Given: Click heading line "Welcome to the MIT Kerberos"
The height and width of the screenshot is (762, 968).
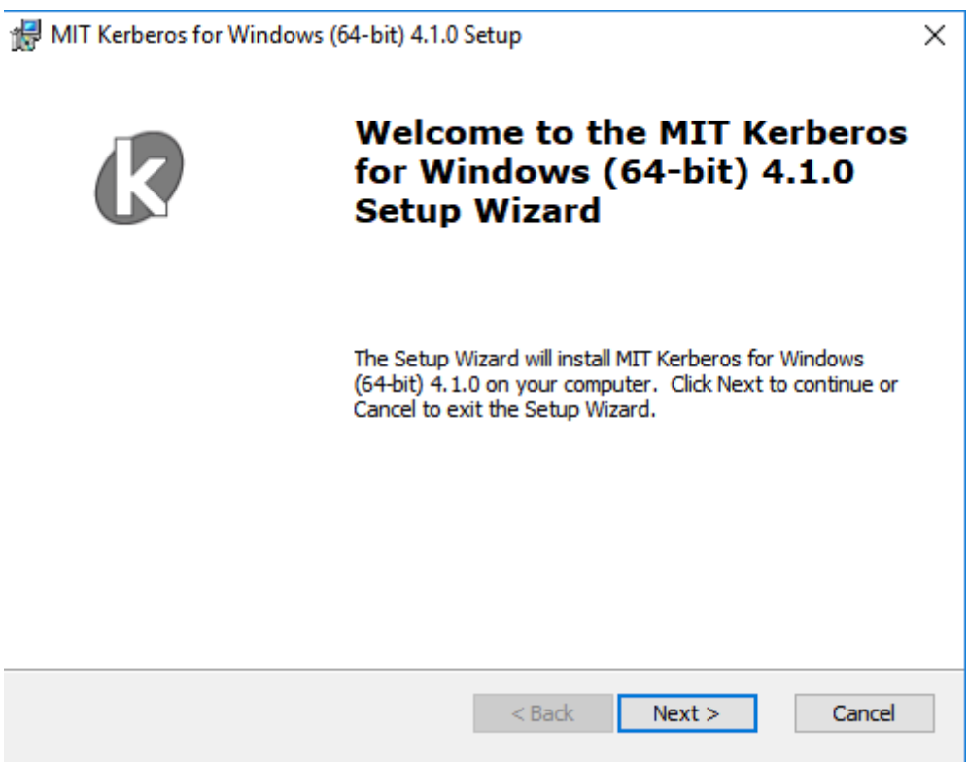Looking at the screenshot, I should point(631,133).
